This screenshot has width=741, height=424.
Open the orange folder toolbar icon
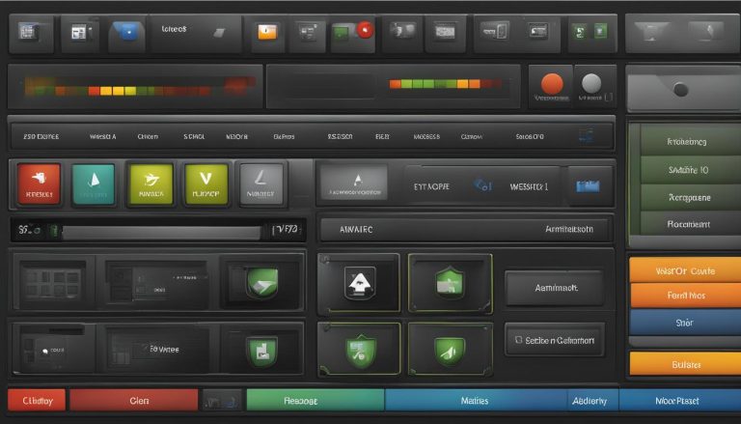(267, 32)
